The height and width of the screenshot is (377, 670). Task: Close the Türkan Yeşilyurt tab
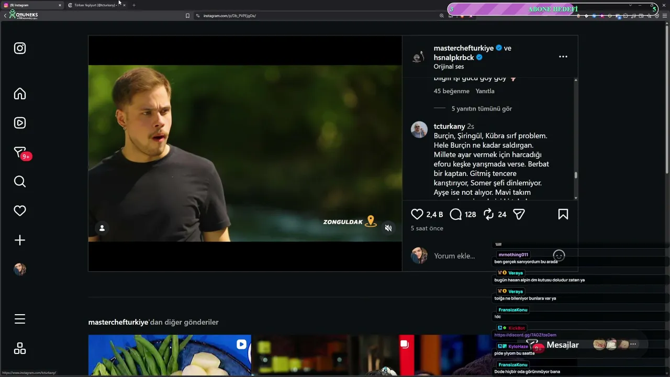tap(124, 5)
